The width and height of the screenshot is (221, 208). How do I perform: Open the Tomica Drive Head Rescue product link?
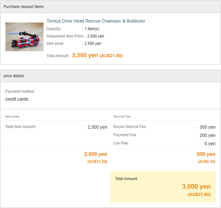coord(96,21)
